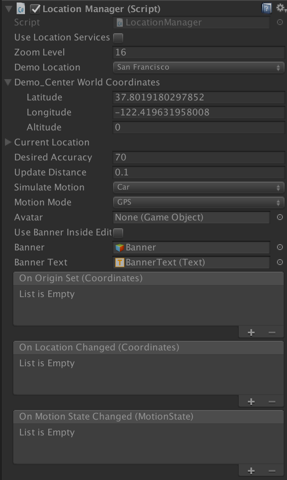
Task: Expand the Current Location foldout
Action: (x=7, y=142)
